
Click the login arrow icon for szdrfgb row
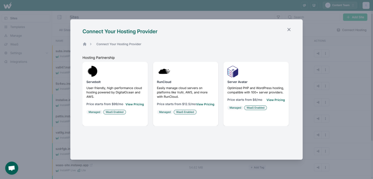tap(318, 151)
